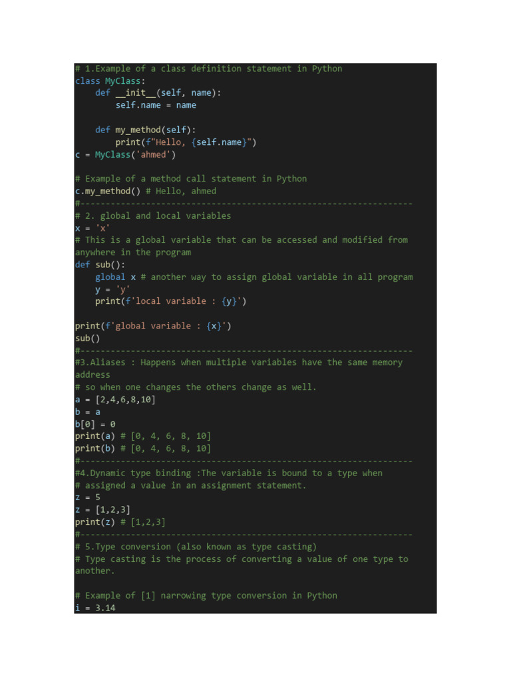
Task: Click the print Hello self.name statement
Action: pyautogui.click(x=186, y=142)
